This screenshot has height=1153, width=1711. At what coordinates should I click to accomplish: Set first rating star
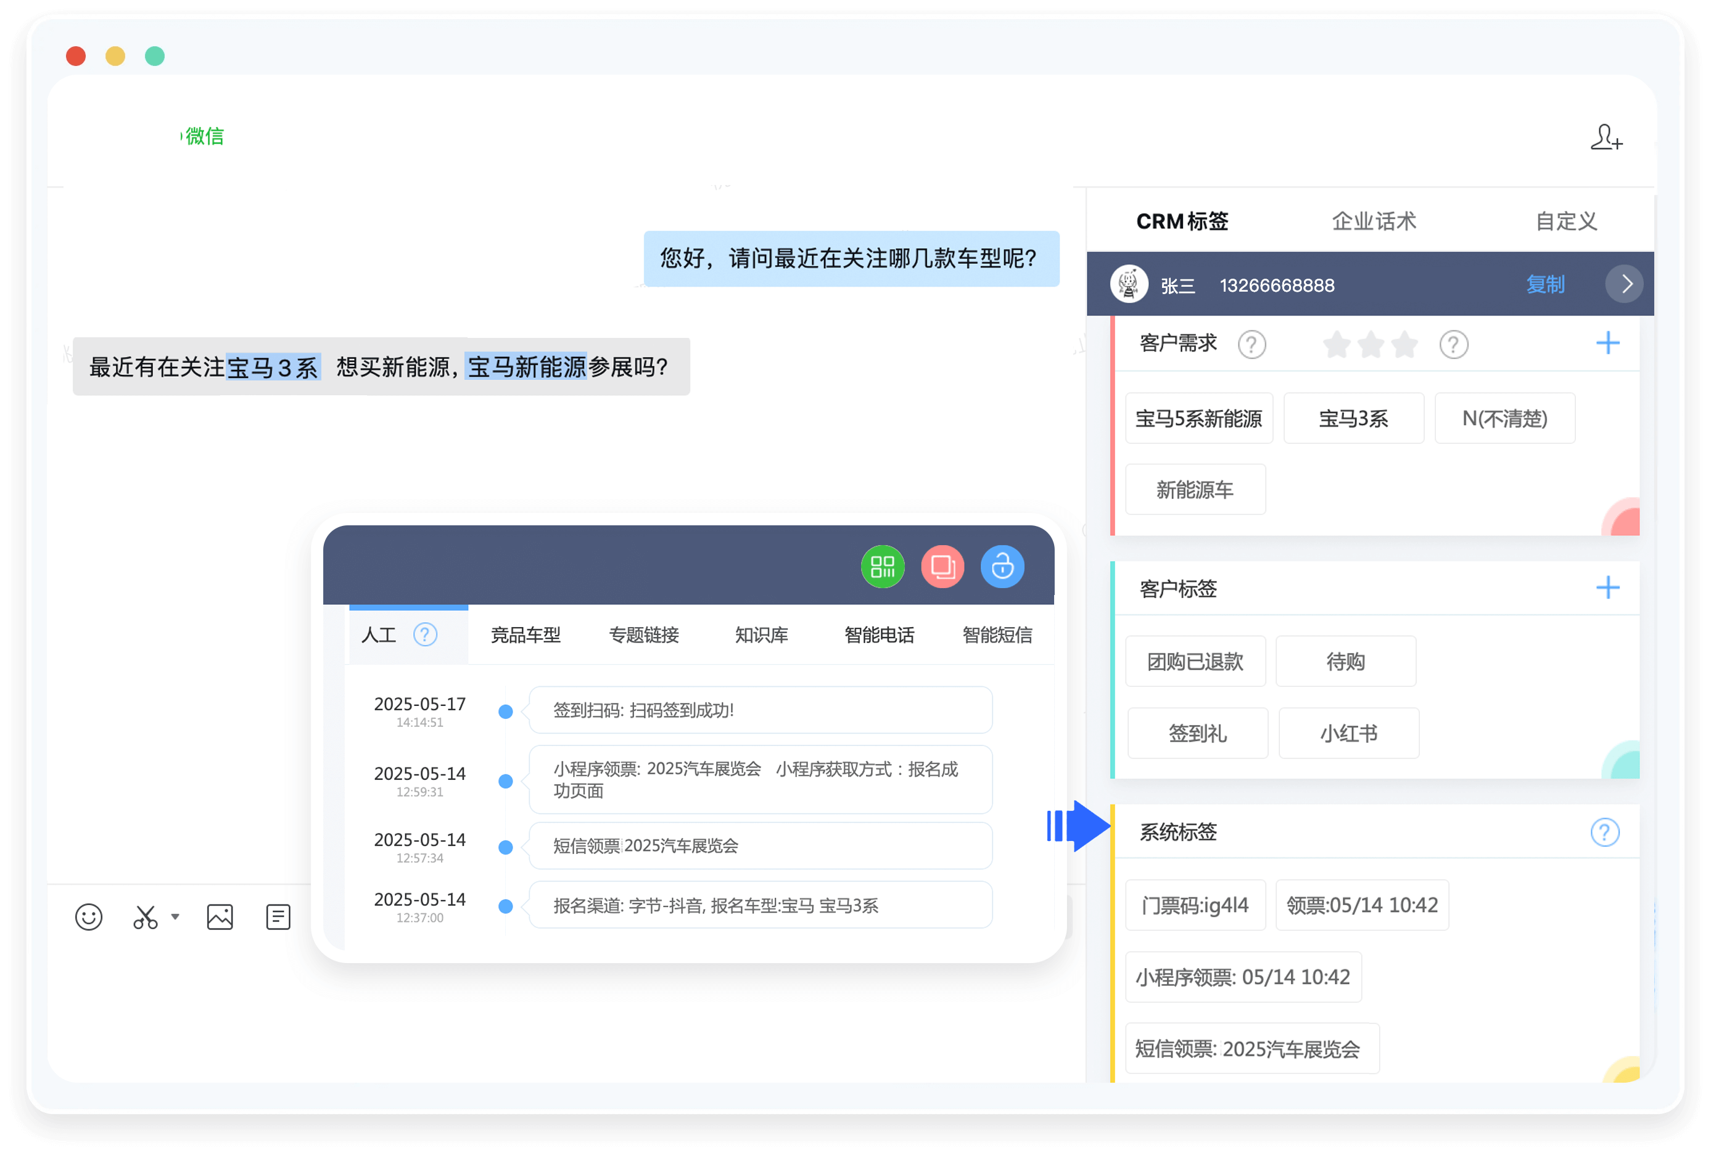coord(1336,344)
